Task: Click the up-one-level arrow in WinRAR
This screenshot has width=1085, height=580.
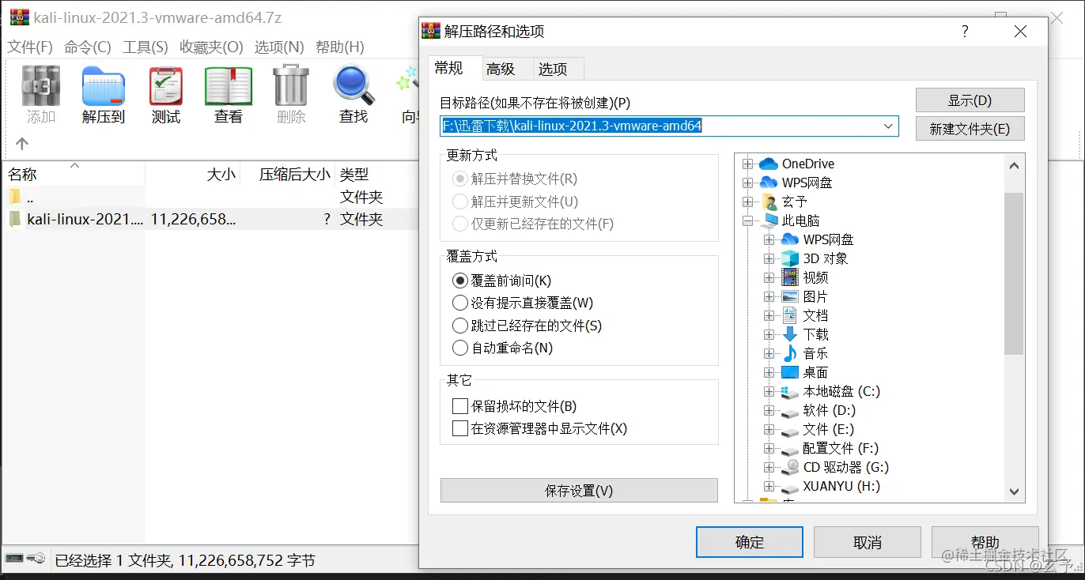Action: [x=22, y=144]
